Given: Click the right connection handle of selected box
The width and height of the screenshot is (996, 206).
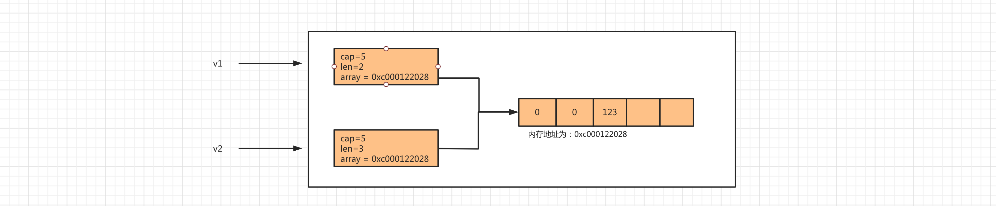Looking at the screenshot, I should pos(438,67).
